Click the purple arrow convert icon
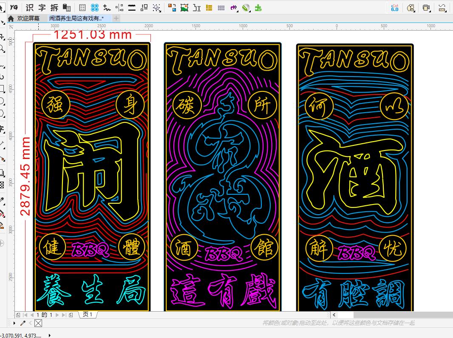The height and width of the screenshot is (338, 453). tap(234, 8)
